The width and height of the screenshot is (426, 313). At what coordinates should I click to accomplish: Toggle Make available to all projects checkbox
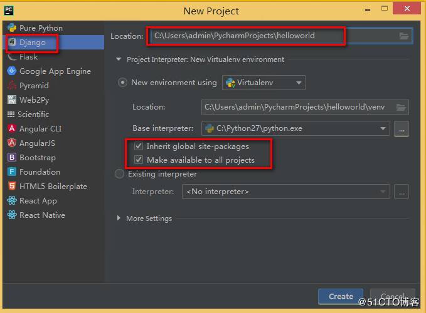(139, 160)
